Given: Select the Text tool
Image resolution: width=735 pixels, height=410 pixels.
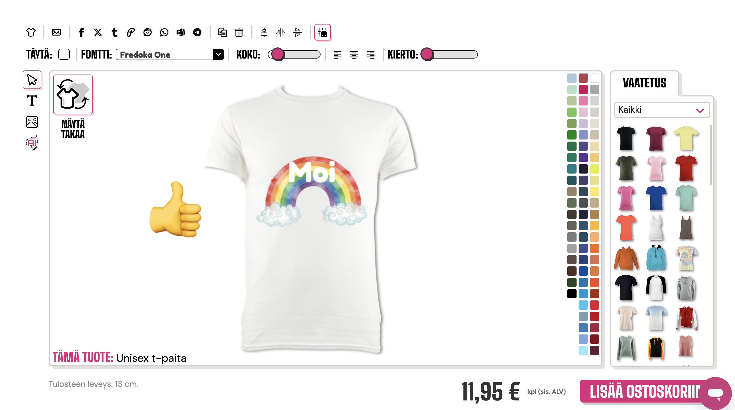Looking at the screenshot, I should [32, 101].
